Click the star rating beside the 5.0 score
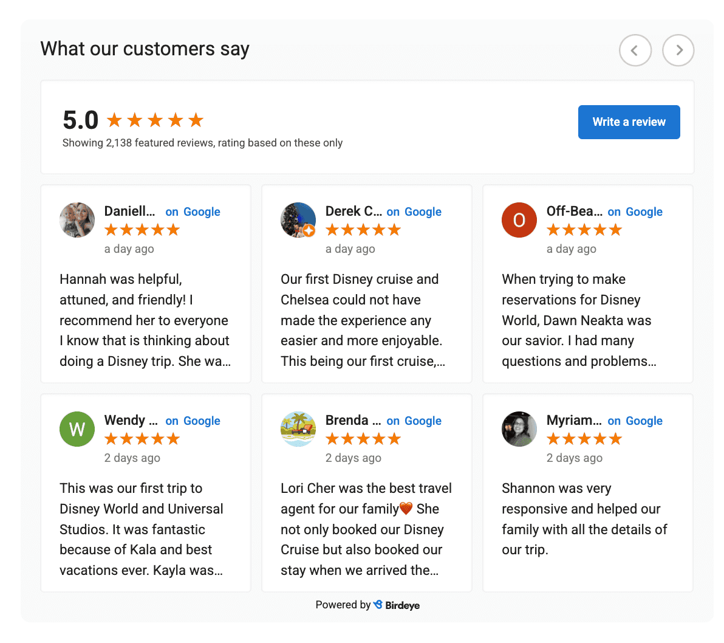 pyautogui.click(x=154, y=120)
